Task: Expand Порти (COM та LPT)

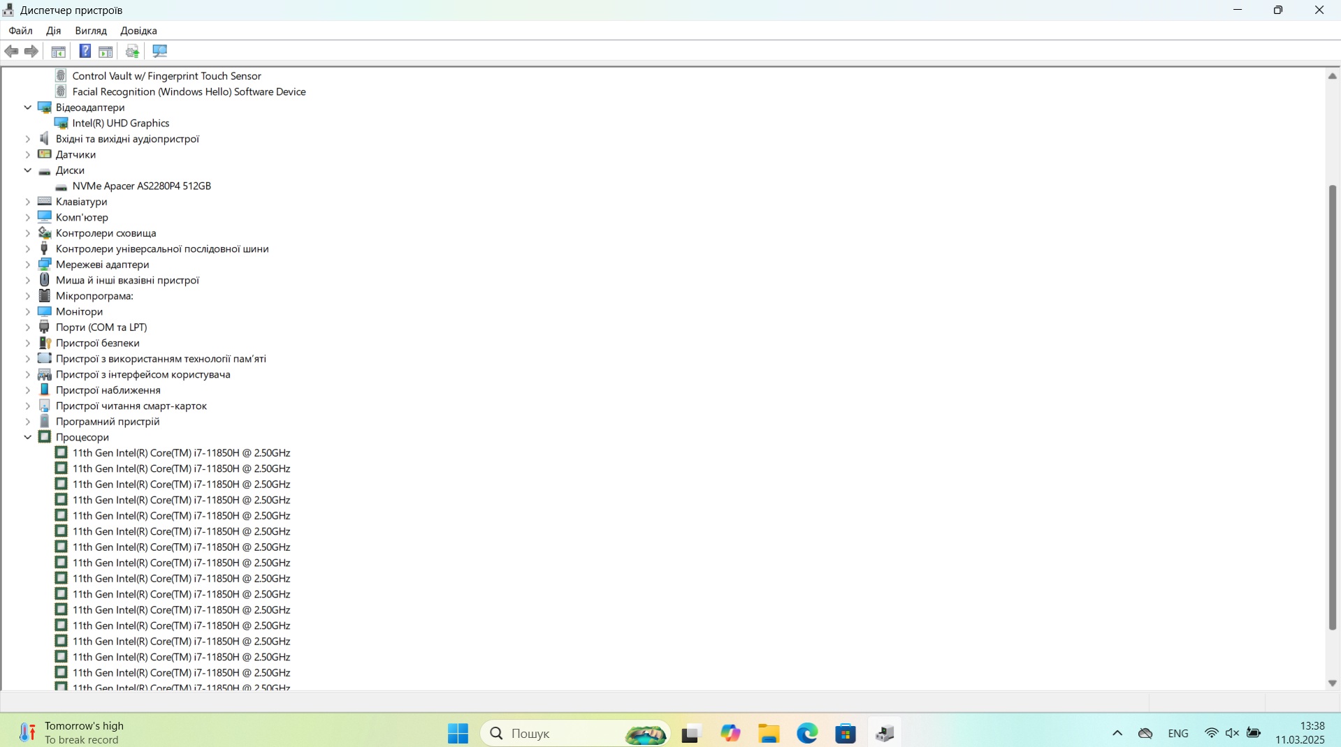Action: tap(28, 327)
